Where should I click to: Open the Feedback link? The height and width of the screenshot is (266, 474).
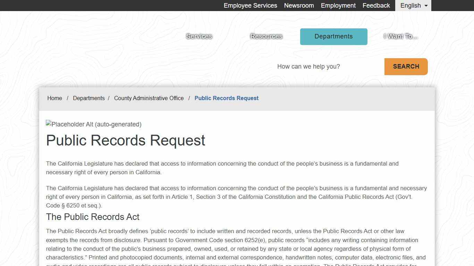click(x=376, y=5)
